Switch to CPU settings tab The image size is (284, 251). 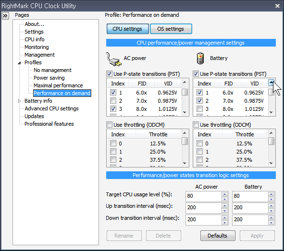pyautogui.click(x=127, y=29)
